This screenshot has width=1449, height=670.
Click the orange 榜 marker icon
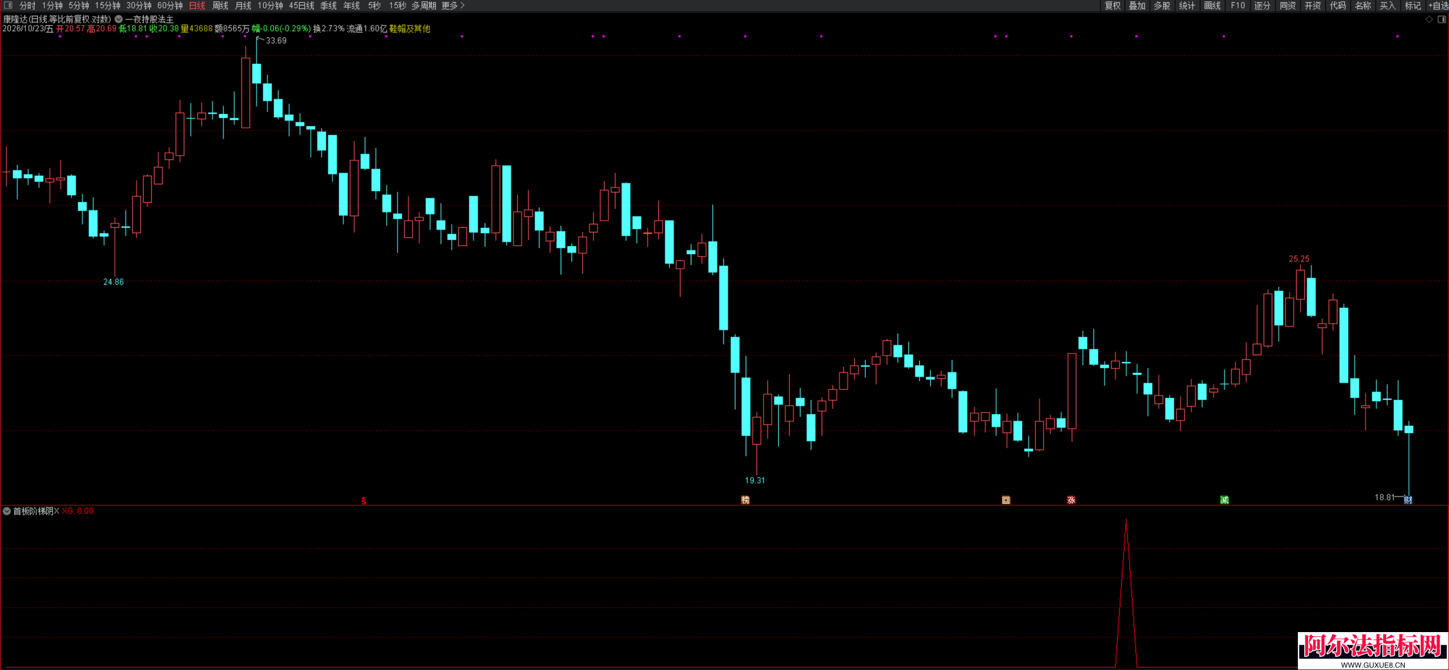point(745,500)
